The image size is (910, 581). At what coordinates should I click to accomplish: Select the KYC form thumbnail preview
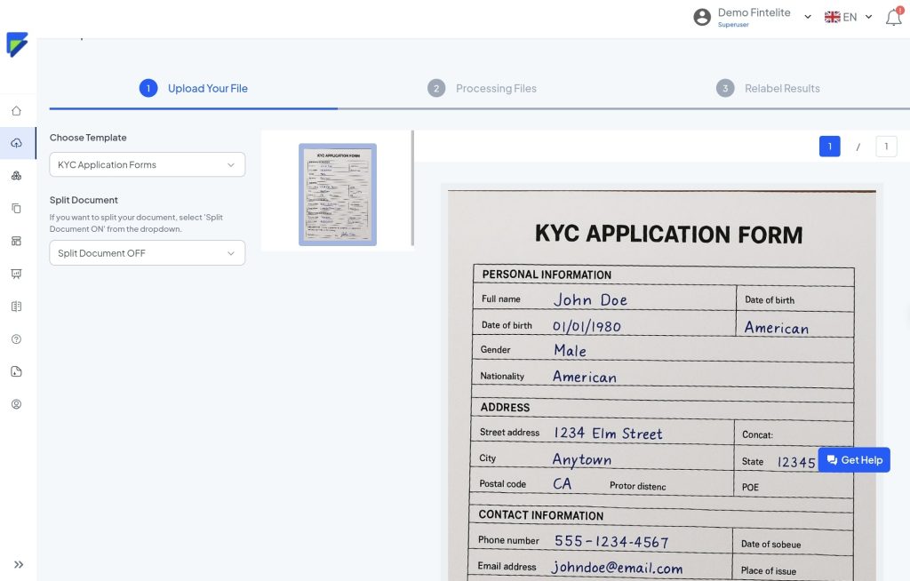[x=338, y=194]
